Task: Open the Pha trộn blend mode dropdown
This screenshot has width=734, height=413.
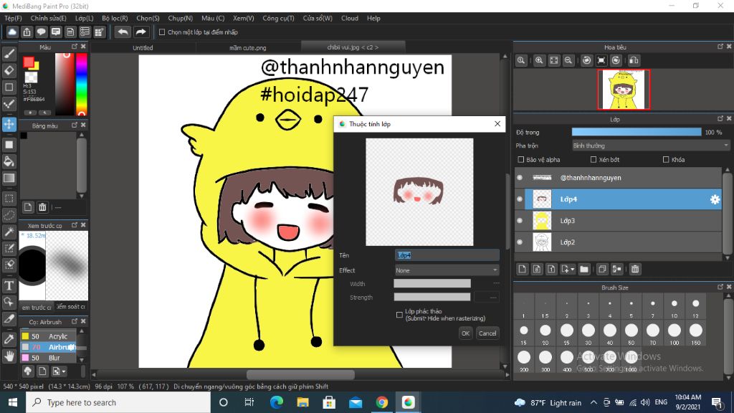Action: coord(651,146)
